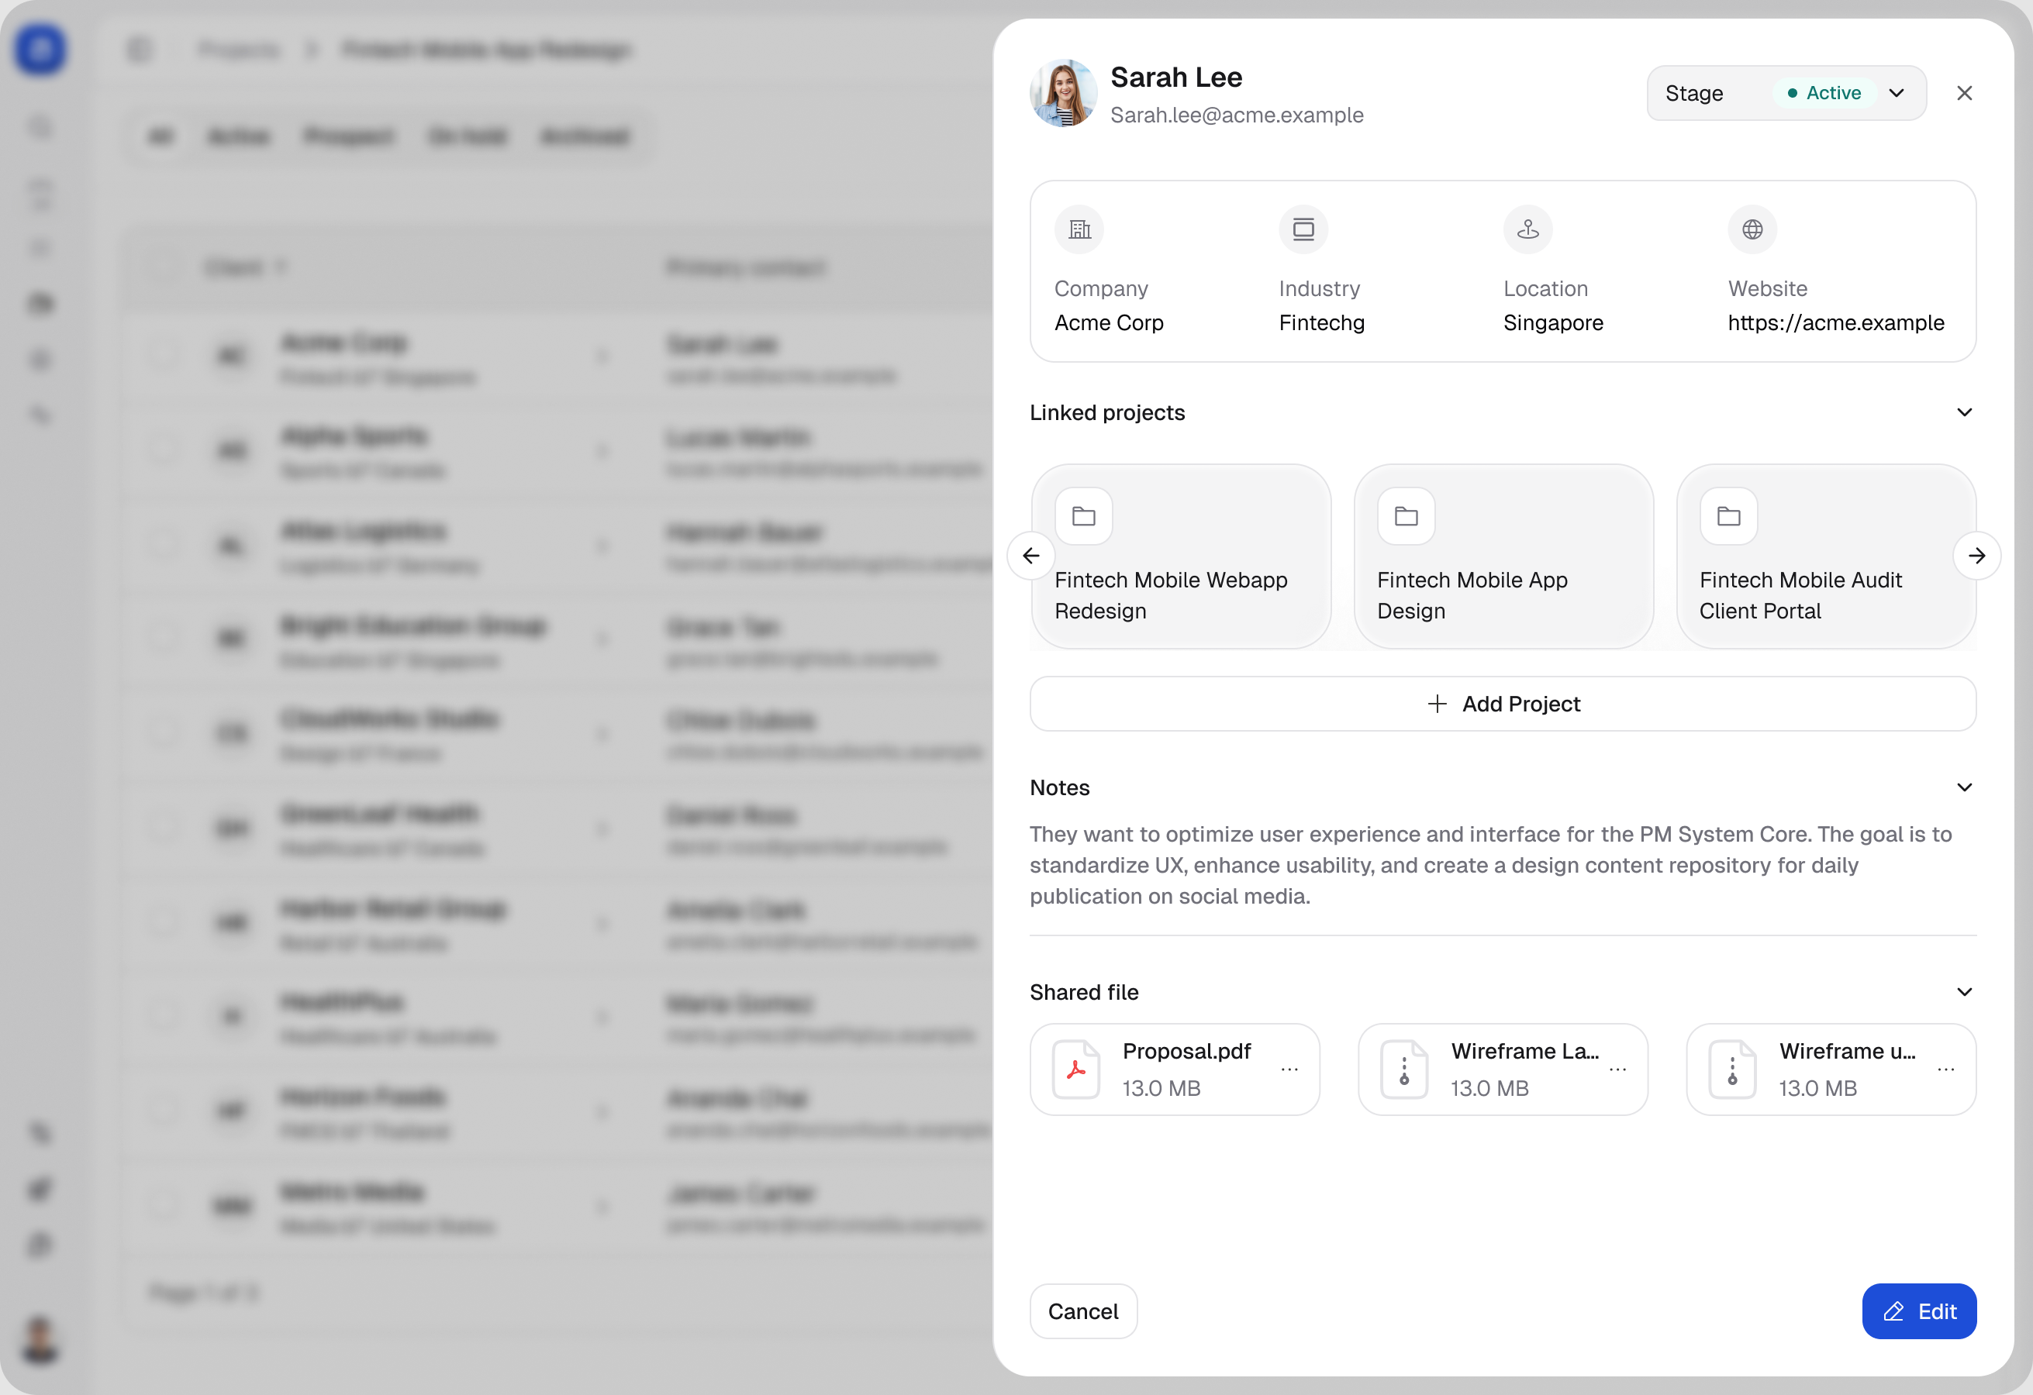Select the Active tab in background list
Image resolution: width=2033 pixels, height=1395 pixels.
(239, 136)
